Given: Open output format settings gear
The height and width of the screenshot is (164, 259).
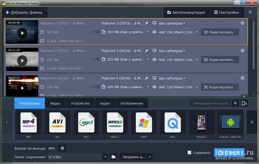Looking at the screenshot, I should click(62, 148).
